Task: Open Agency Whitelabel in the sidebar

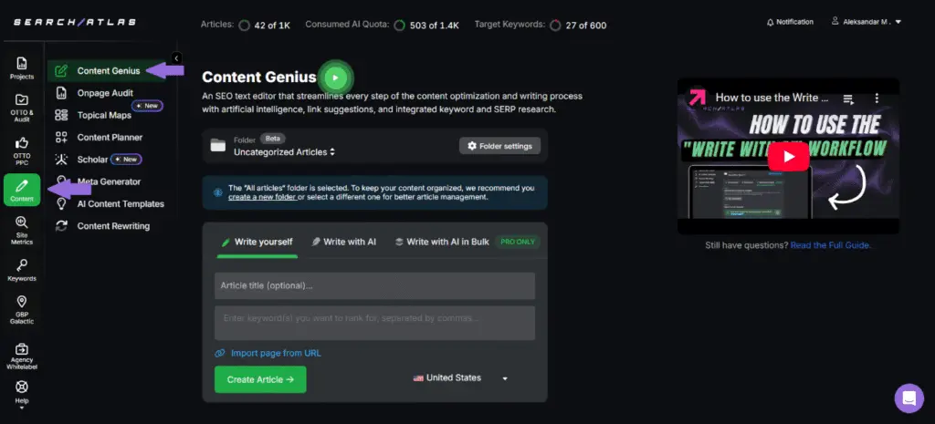Action: tap(22, 357)
